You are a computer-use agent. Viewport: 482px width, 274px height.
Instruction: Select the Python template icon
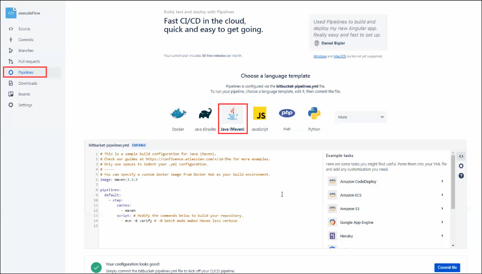click(x=314, y=113)
